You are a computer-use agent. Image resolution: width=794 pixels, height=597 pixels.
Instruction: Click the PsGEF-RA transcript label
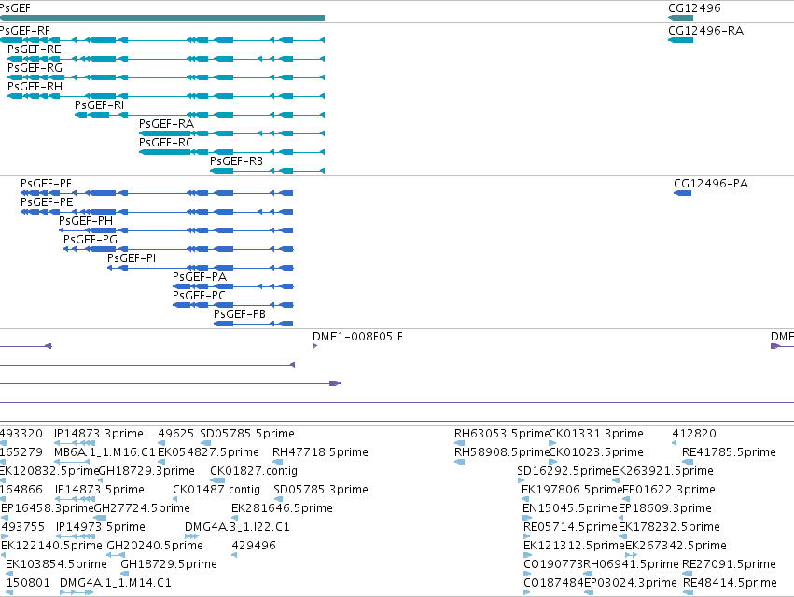(167, 124)
